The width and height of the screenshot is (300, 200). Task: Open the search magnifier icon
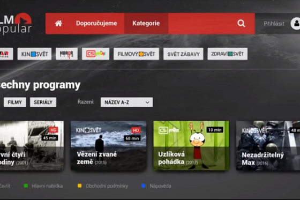(241, 24)
